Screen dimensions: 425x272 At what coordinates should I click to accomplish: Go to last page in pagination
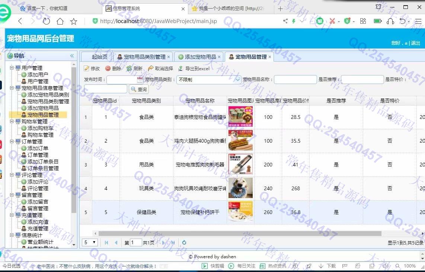point(173,243)
